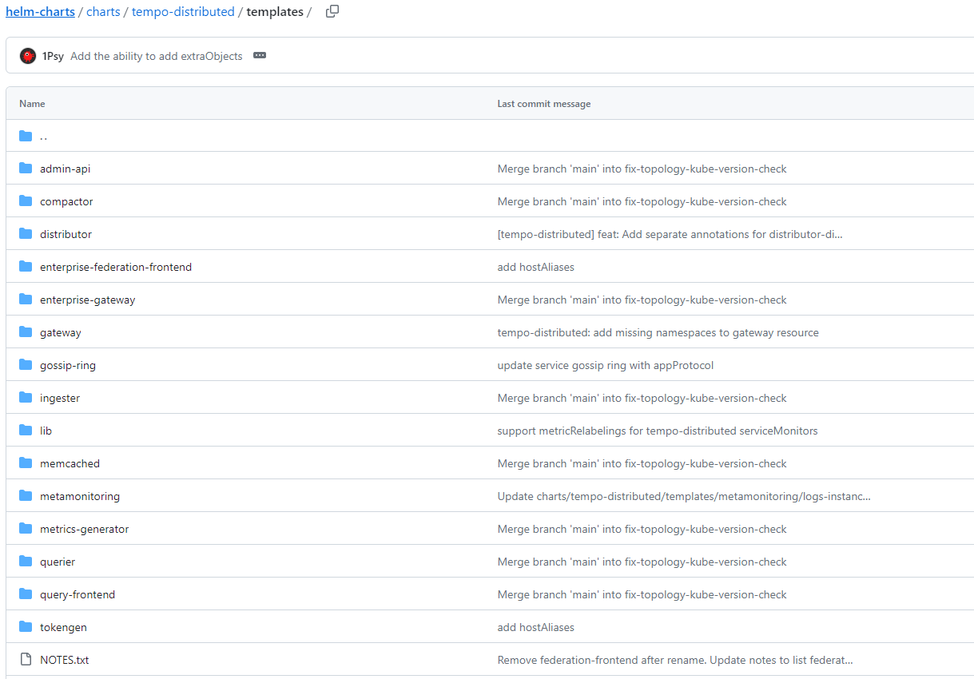Image resolution: width=974 pixels, height=679 pixels.
Task: Open the memcached folder
Action: click(70, 463)
